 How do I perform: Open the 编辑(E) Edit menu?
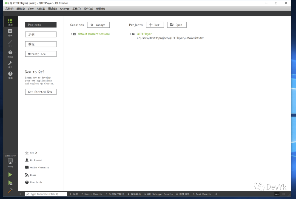click(x=20, y=9)
